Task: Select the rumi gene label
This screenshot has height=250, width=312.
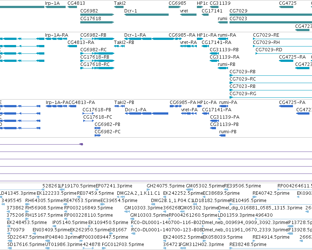Action: [223, 18]
